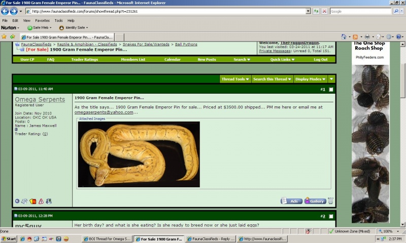Click the browser Forward arrow button
Image resolution: width=406 pixels, height=243 pixels.
14,11
